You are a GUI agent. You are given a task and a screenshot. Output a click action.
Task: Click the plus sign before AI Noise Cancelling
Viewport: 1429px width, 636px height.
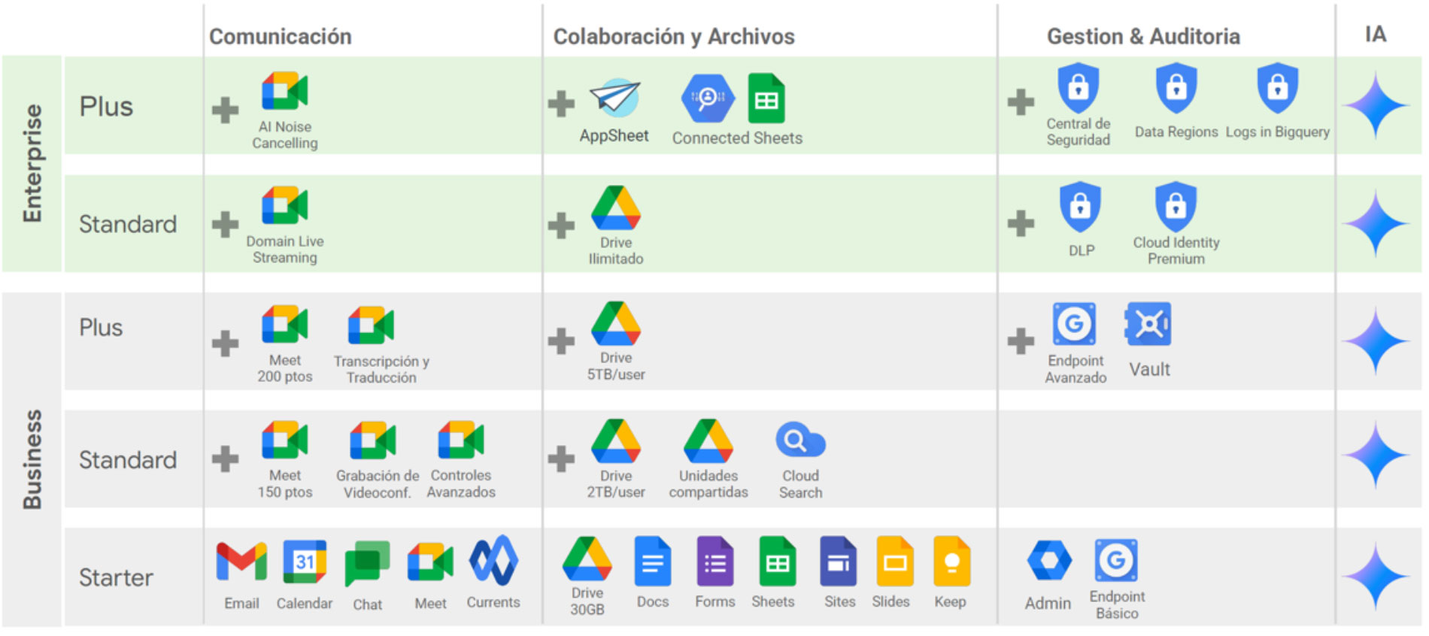225,110
